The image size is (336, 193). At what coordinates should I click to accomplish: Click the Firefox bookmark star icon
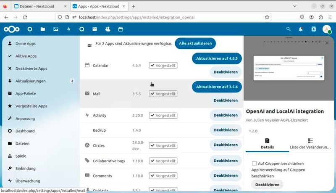point(267,17)
